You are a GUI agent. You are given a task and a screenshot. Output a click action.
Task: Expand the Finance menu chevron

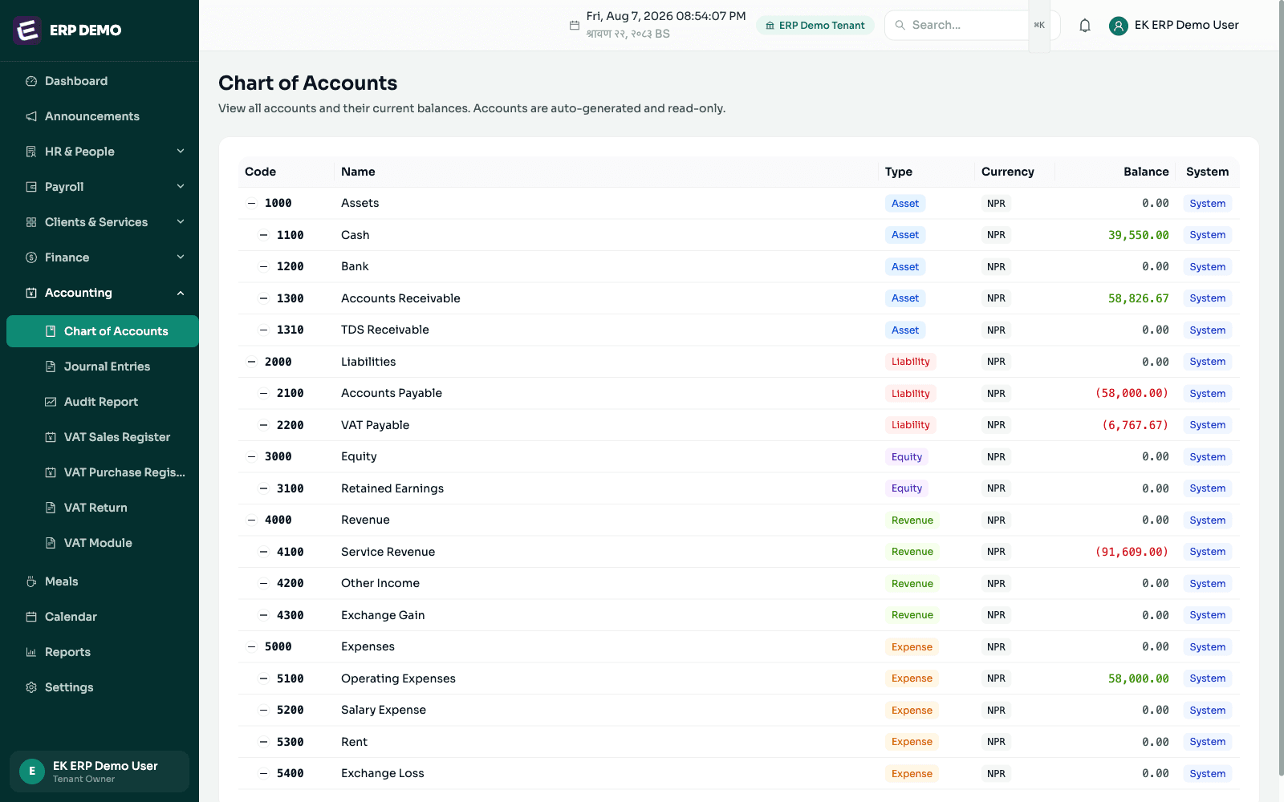[x=181, y=257]
